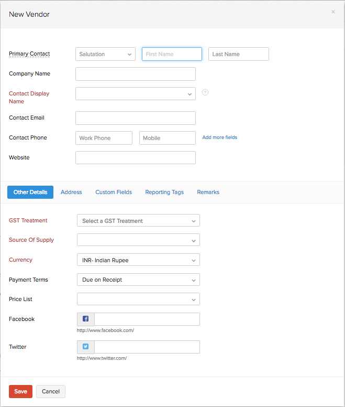The height and width of the screenshot is (407, 345).
Task: Click the Last Name field
Action: (x=239, y=54)
